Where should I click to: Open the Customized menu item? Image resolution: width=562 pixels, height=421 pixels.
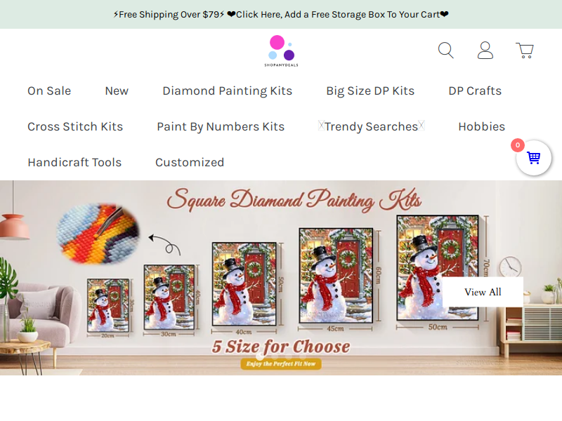click(190, 163)
